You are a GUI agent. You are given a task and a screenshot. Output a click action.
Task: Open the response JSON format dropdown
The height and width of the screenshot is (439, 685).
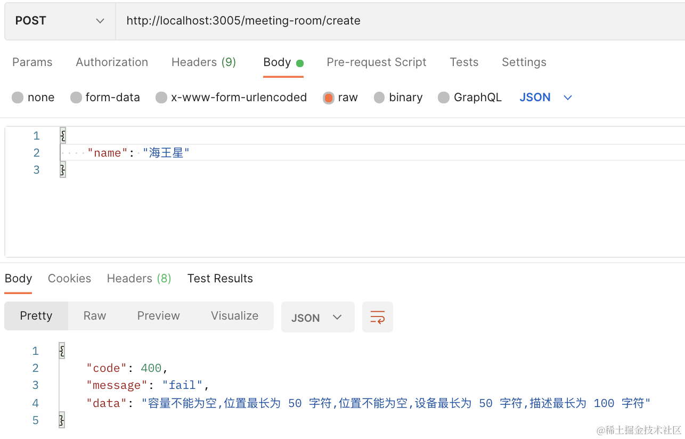pos(317,318)
